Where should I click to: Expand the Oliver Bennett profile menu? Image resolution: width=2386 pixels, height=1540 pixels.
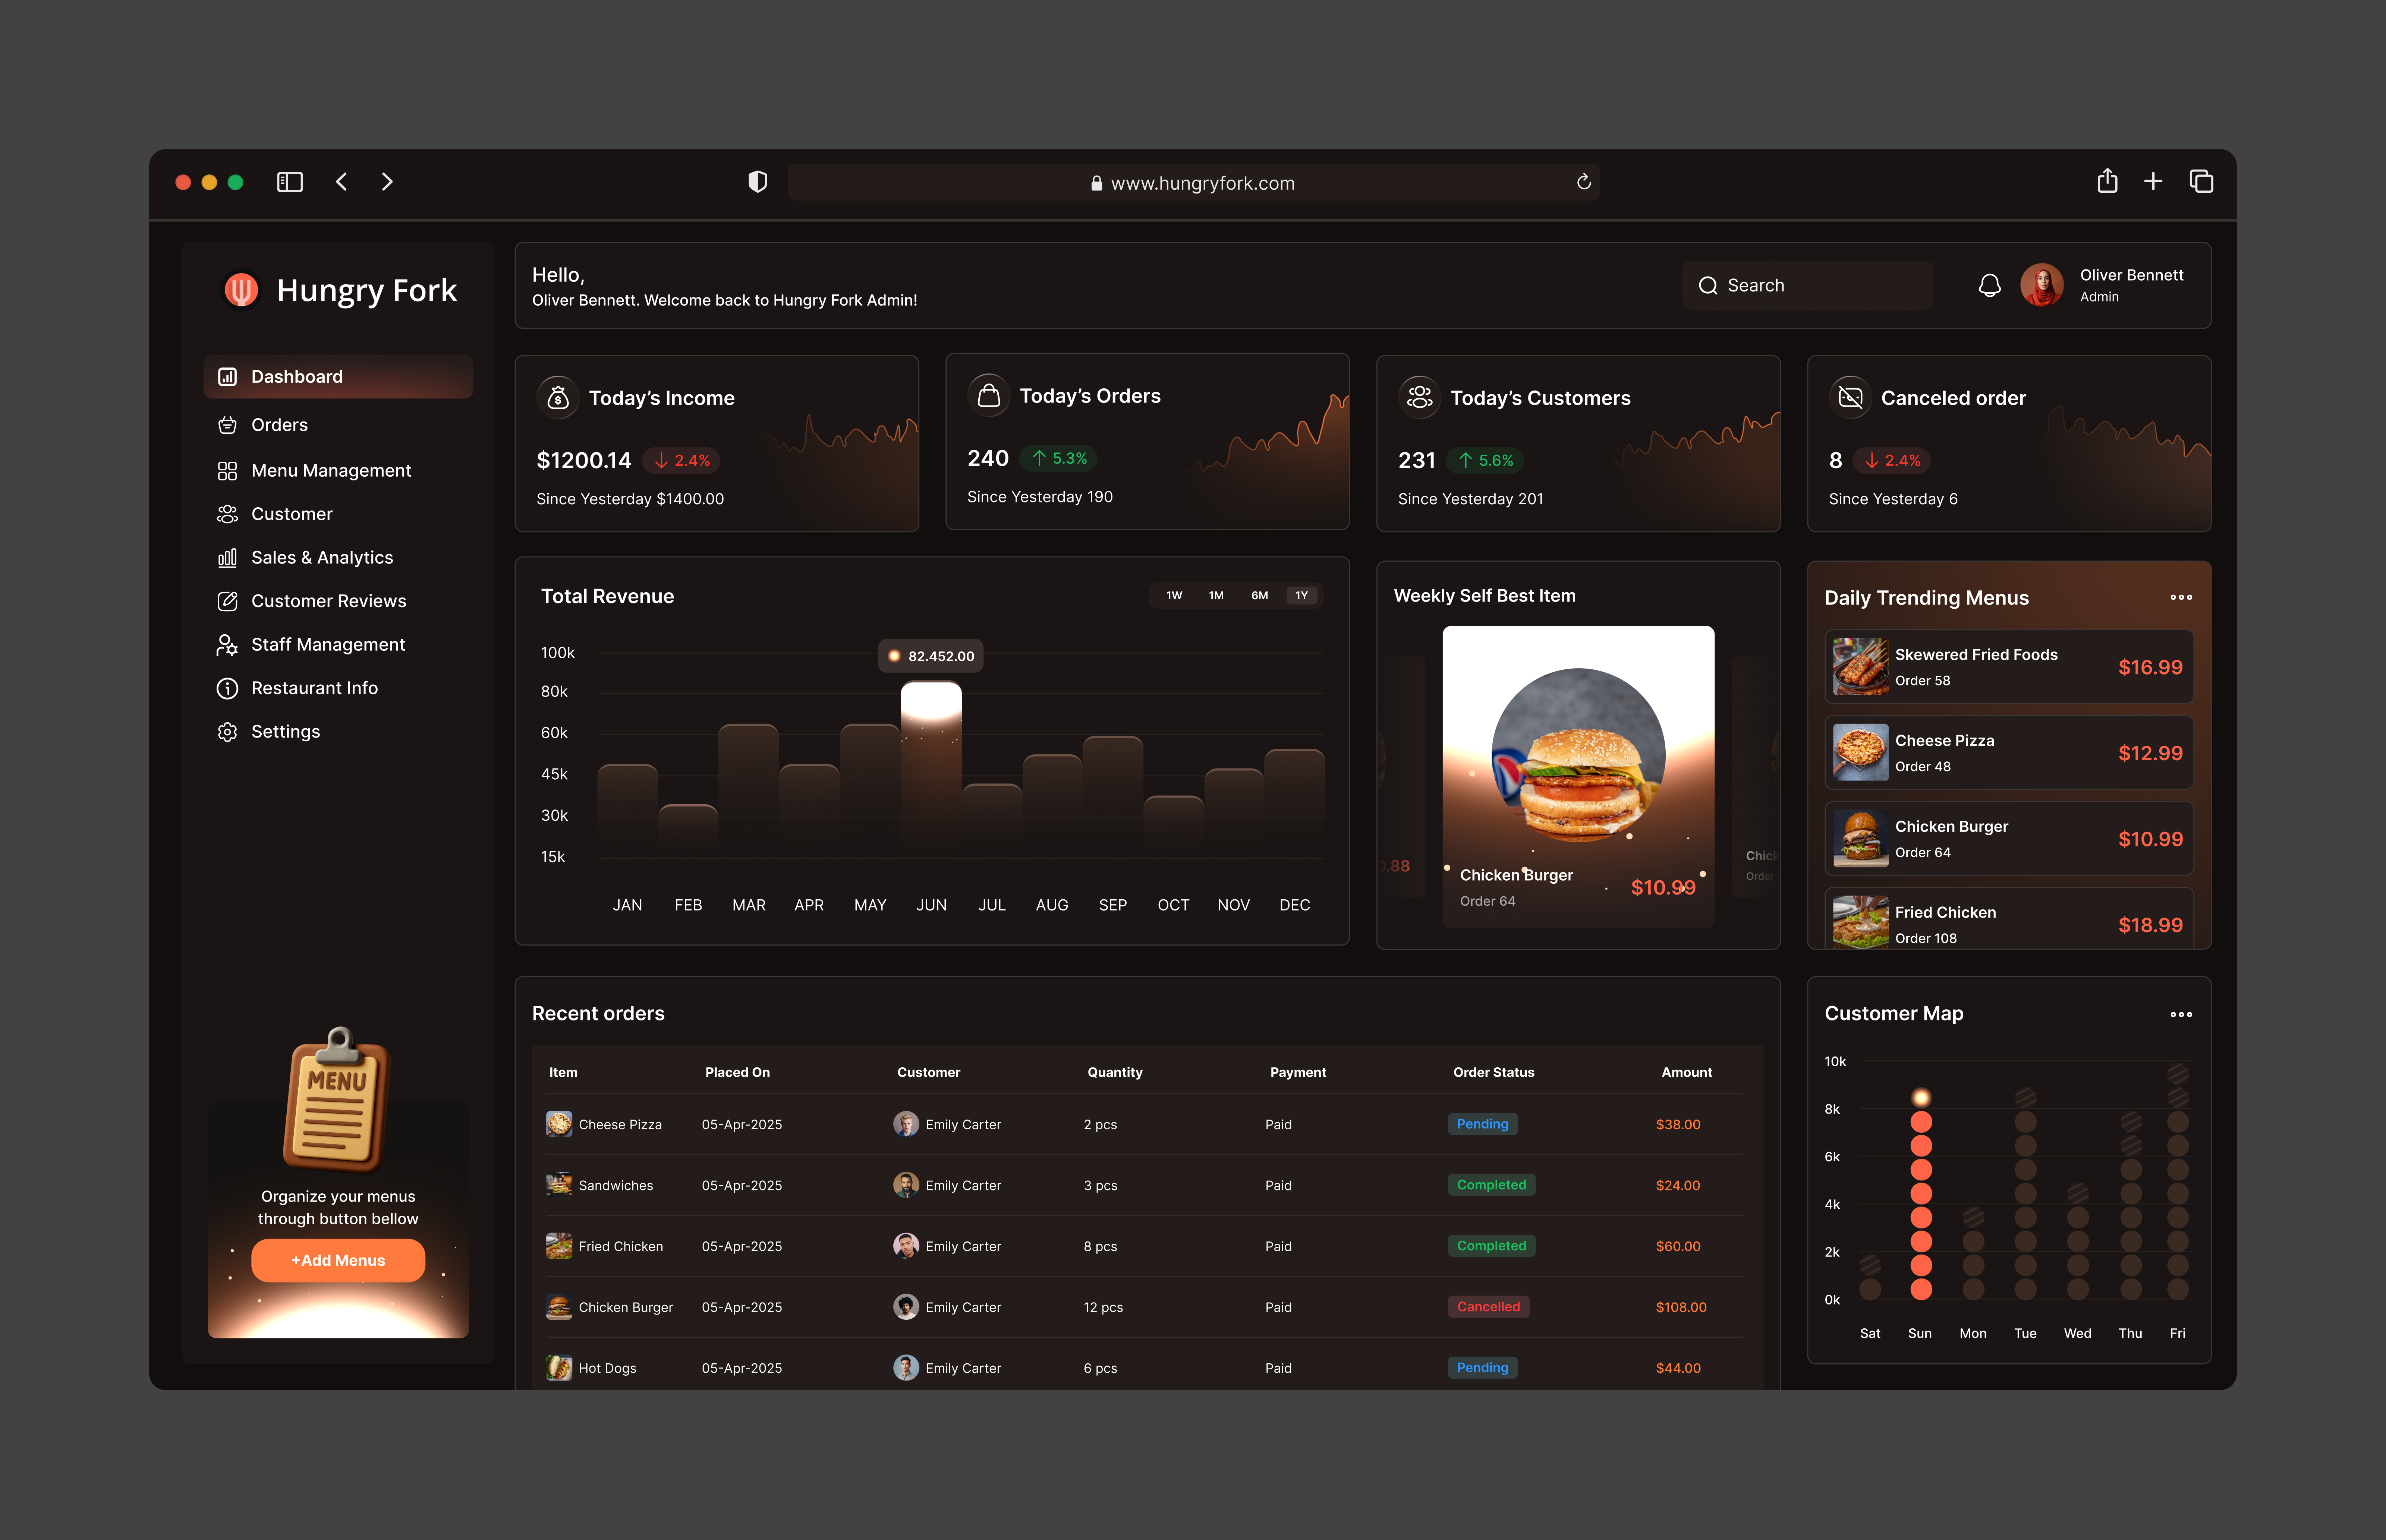point(2110,285)
